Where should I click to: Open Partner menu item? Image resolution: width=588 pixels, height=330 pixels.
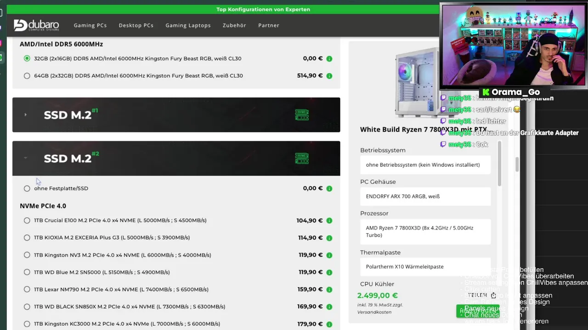point(269,25)
